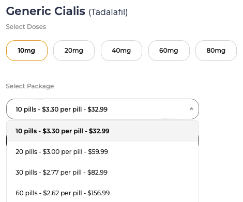
Task: Pick the 60mg dose button
Action: 169,51
